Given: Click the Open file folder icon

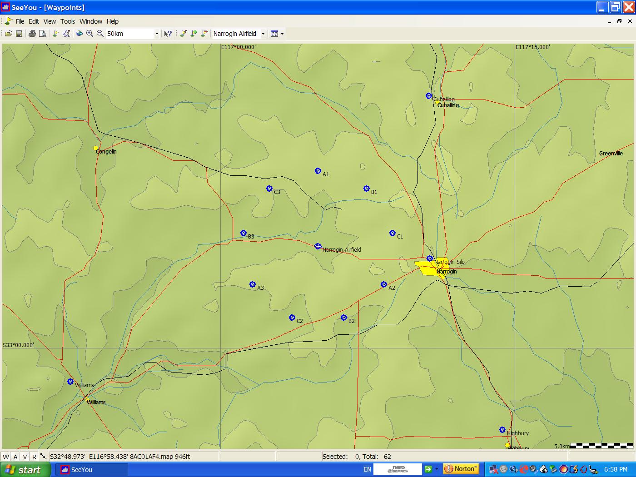Looking at the screenshot, I should (8, 34).
